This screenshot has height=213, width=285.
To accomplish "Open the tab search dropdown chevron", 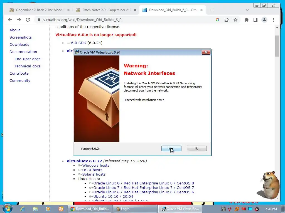I will (247, 10).
